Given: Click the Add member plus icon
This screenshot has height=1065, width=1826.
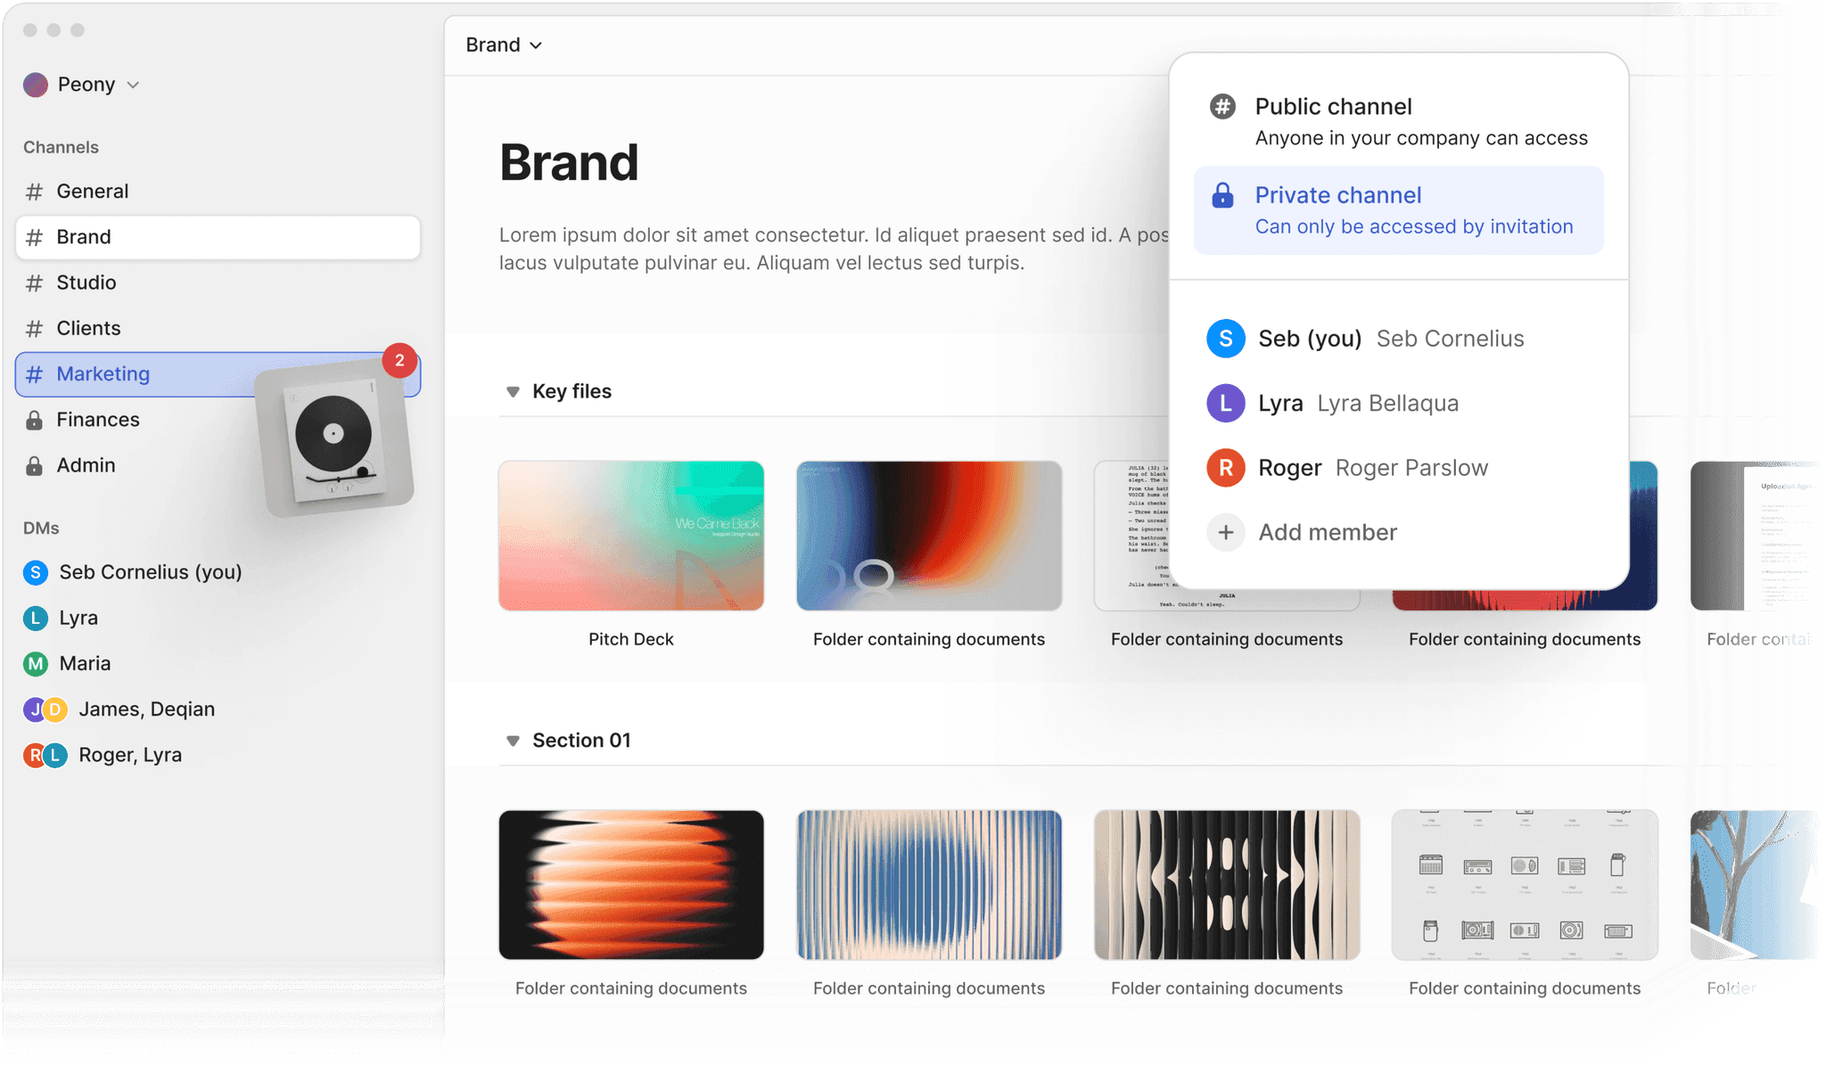Looking at the screenshot, I should click(x=1226, y=532).
